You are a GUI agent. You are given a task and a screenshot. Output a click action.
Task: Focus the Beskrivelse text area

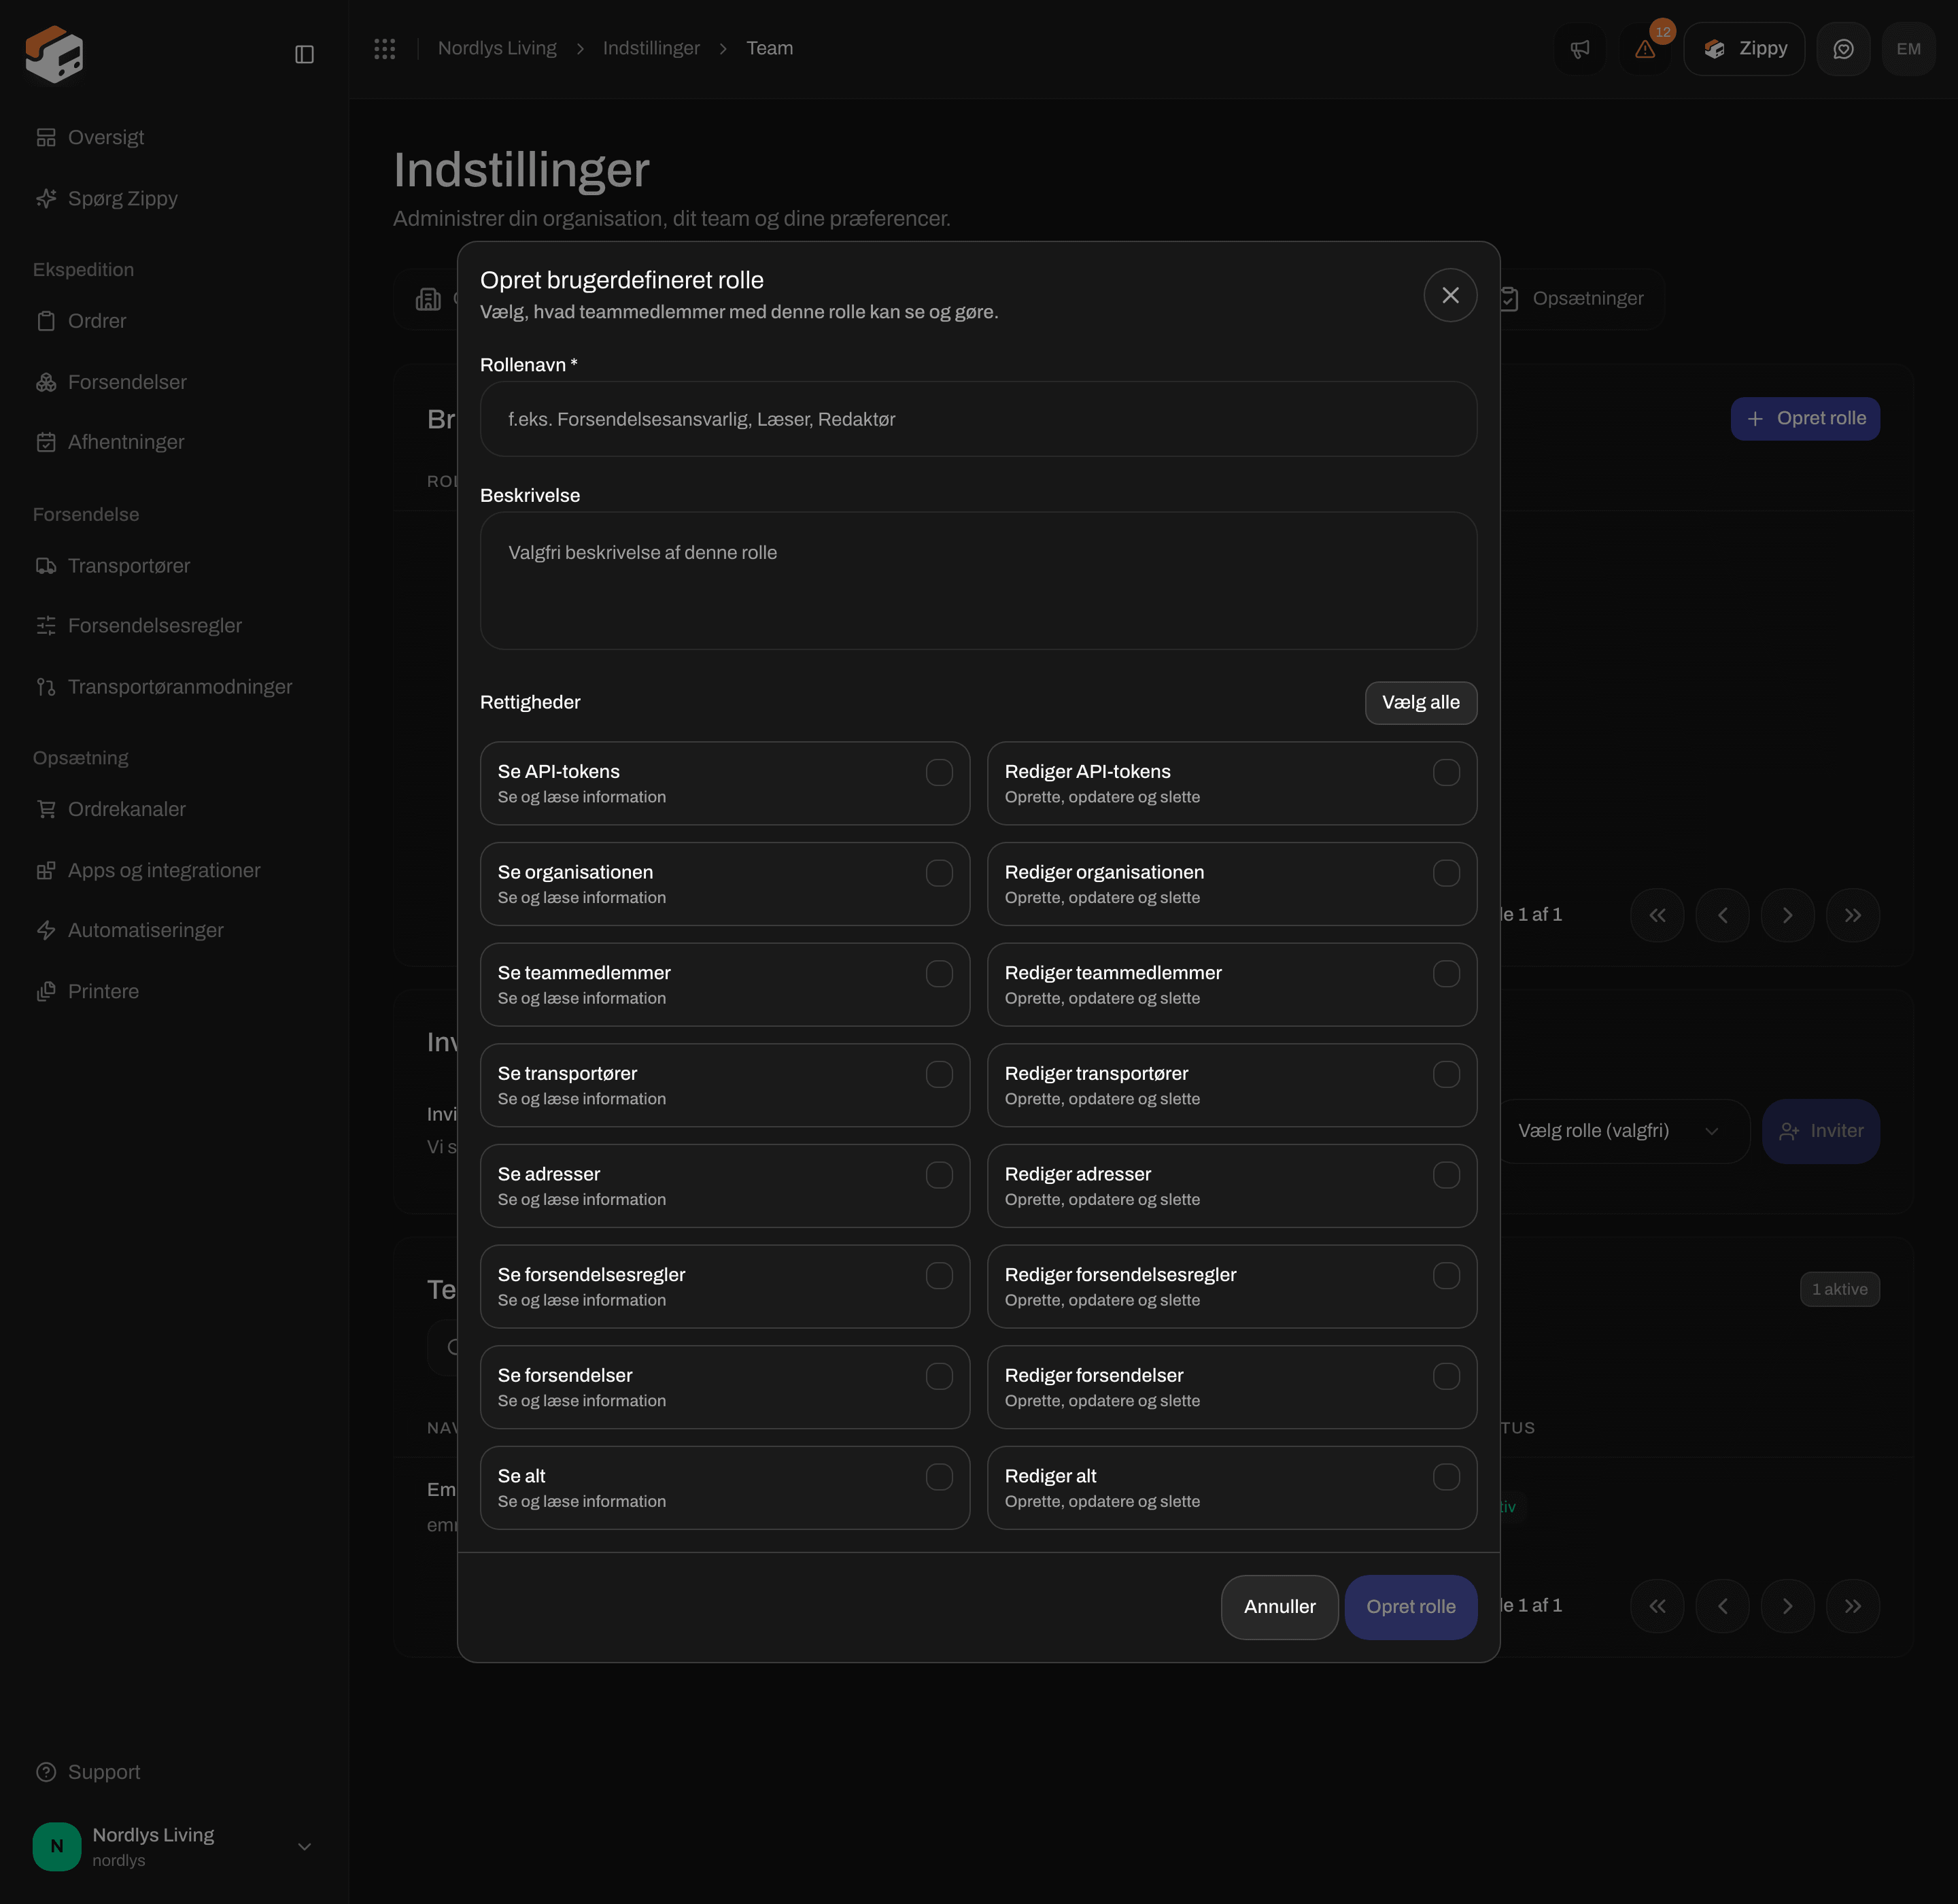click(x=978, y=581)
